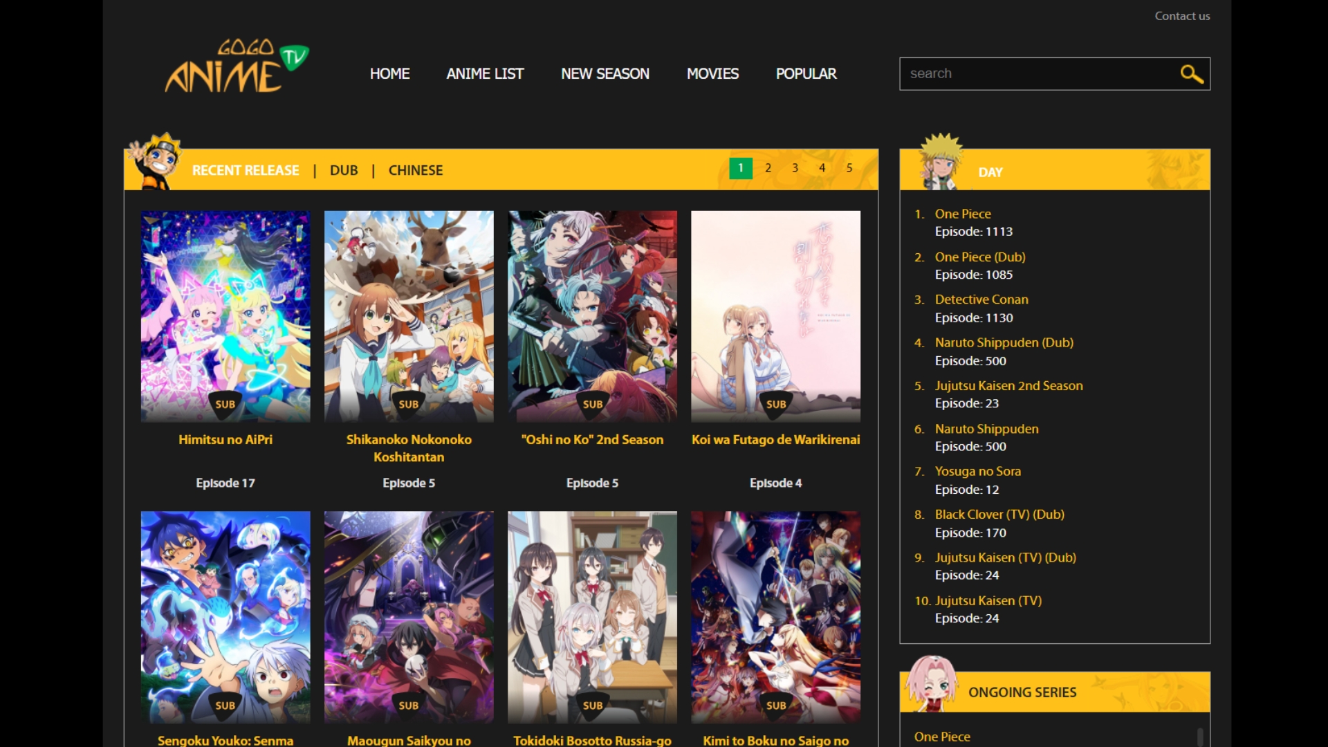Viewport: 1328px width, 747px height.
Task: Click the SUB badge on Shikanoko Nokonoko Koshitantan
Action: point(408,404)
